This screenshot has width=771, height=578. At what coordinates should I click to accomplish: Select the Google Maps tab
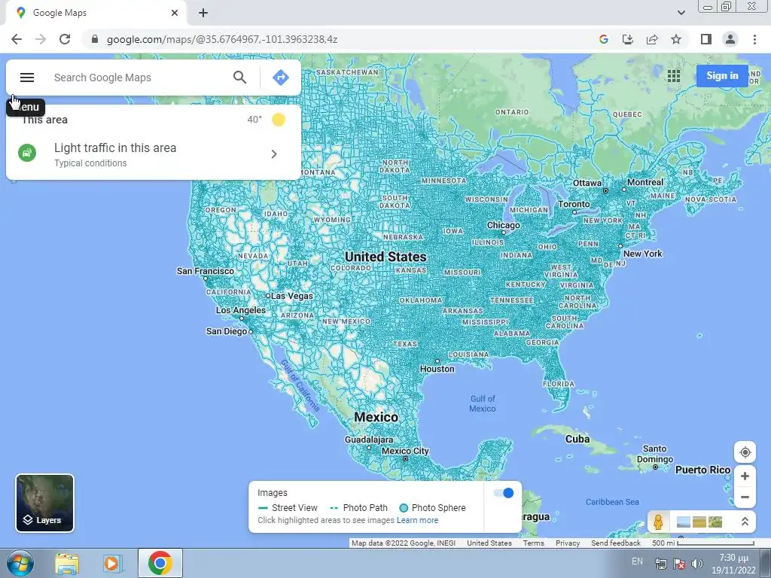[x=96, y=13]
